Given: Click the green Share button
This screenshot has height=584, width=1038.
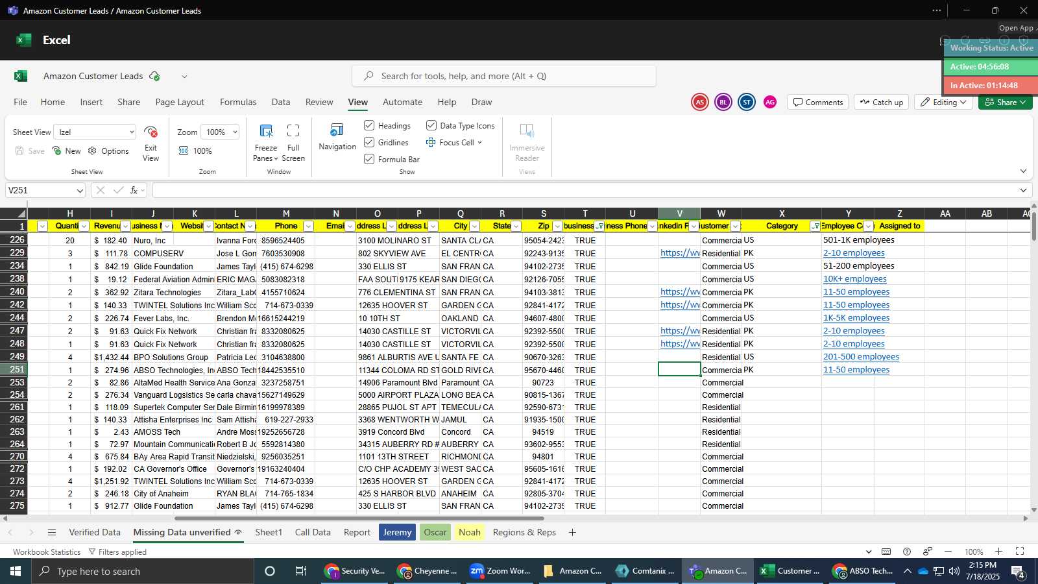Looking at the screenshot, I should coord(1006,102).
